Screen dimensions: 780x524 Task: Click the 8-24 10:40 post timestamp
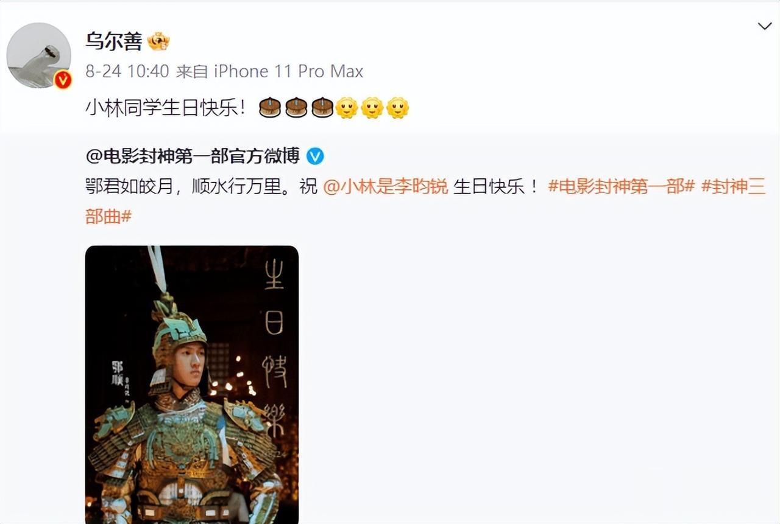[x=127, y=71]
